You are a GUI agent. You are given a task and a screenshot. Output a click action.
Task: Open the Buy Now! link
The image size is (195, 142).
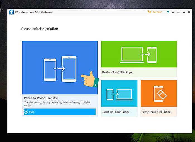(x=157, y=12)
